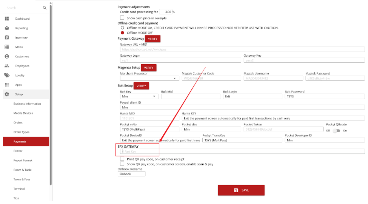368x204 pixels.
Task: Click the SAVE button
Action: tap(241, 190)
